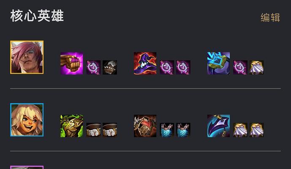
Task: Tap the second Chain Vest beside Bramble Vest
Action: 183,130
